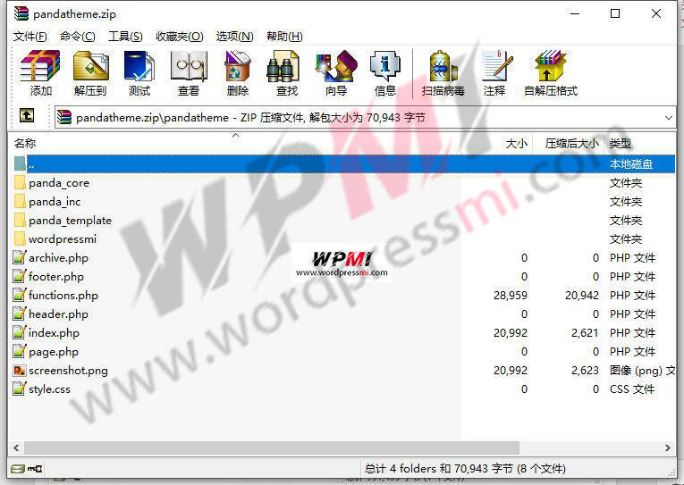Select the functions.php file
The height and width of the screenshot is (485, 684).
point(63,296)
